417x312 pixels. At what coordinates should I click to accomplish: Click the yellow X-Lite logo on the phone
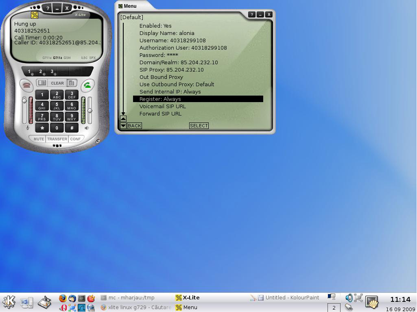click(35, 15)
